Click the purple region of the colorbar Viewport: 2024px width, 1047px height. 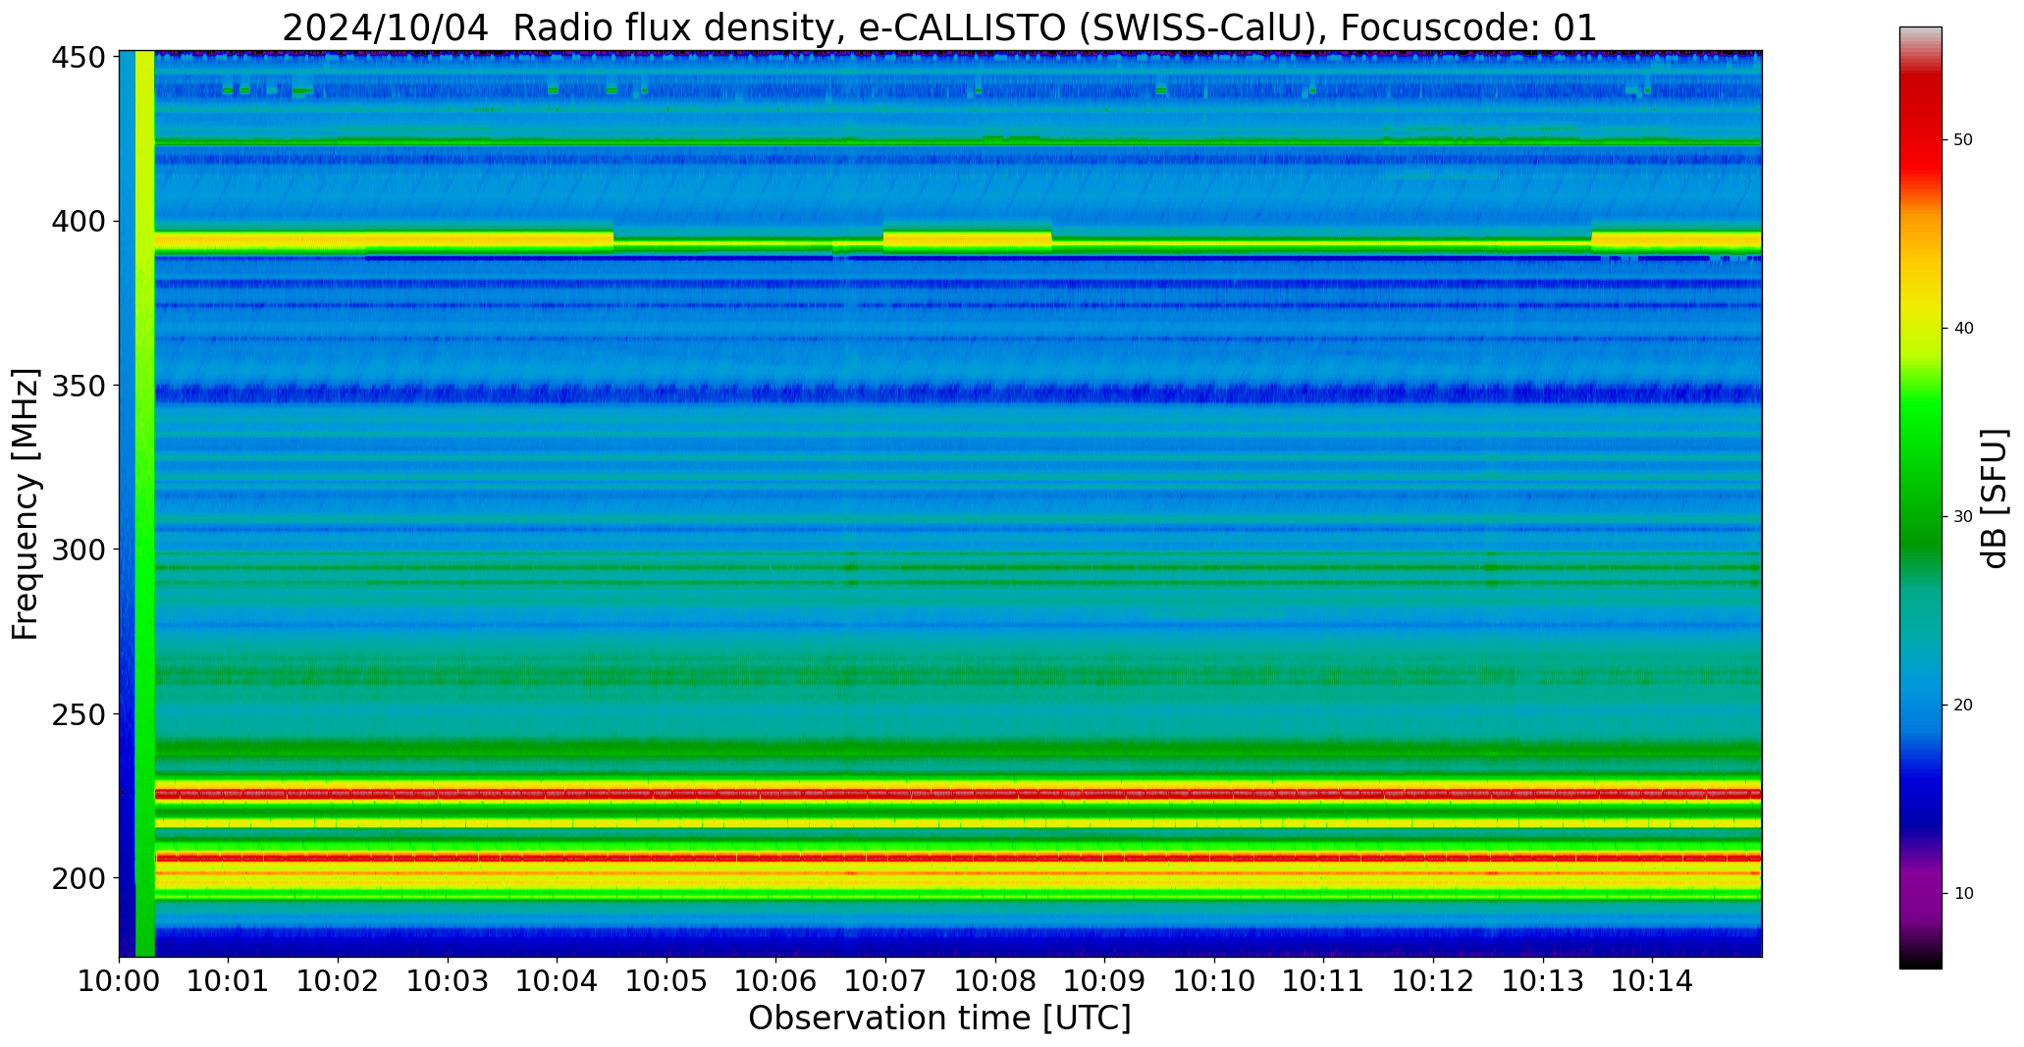coord(1920,893)
